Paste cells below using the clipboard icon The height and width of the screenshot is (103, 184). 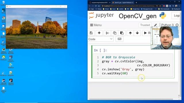(122, 33)
